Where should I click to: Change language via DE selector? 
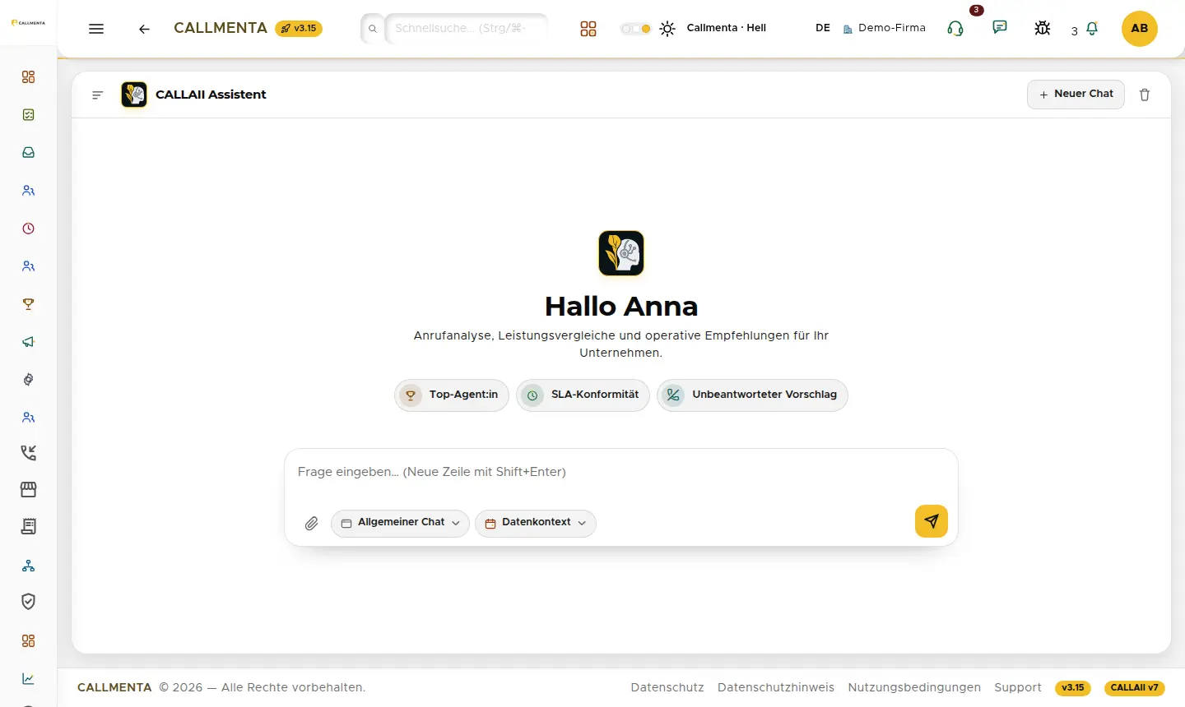(823, 28)
